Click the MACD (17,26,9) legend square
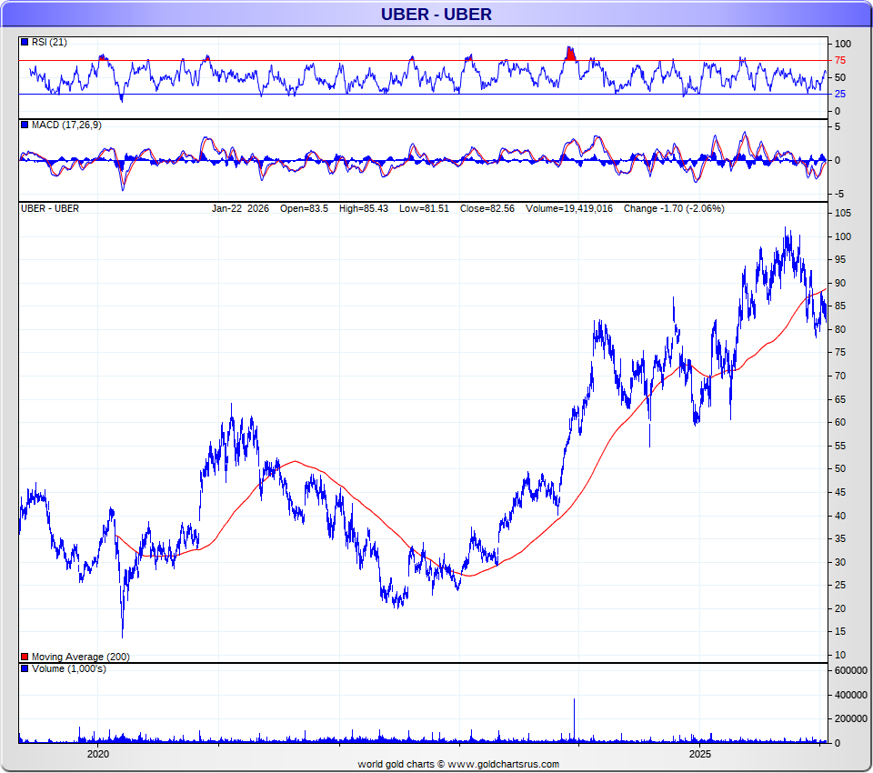This screenshot has height=773, width=873. tap(25, 125)
